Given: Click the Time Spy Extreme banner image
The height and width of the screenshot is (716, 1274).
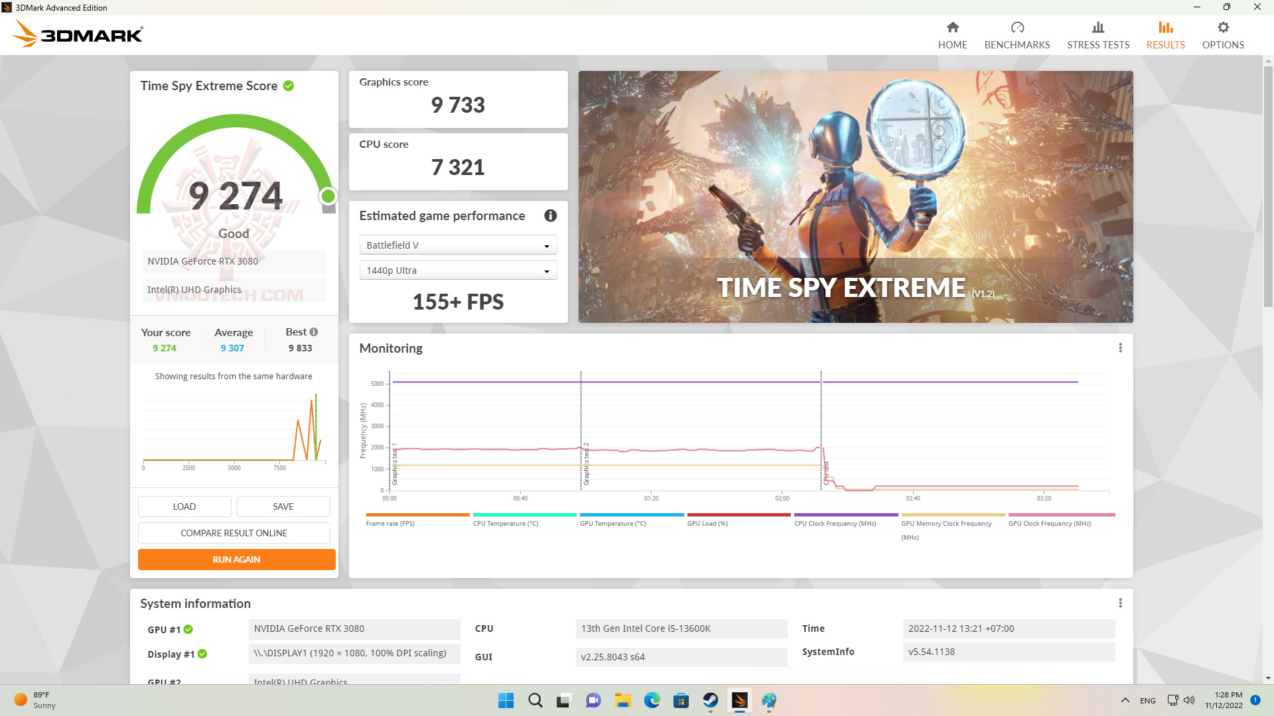Looking at the screenshot, I should tap(855, 197).
